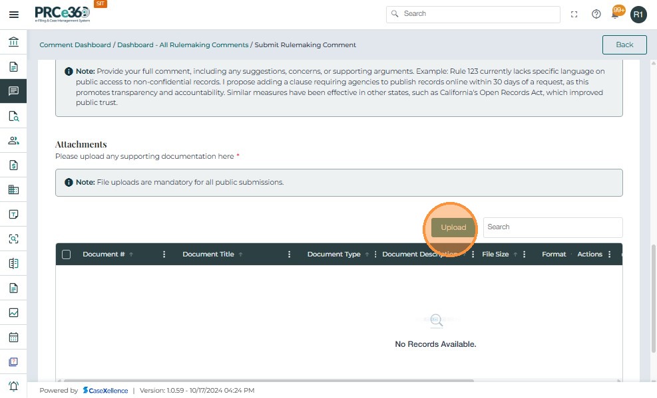This screenshot has width=657, height=398.
Task: Click the 'No Records Available.' text
Action: 435,344
